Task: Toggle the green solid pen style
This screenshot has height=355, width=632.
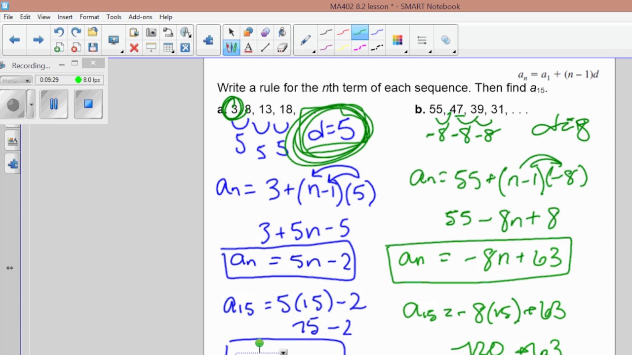Action: pyautogui.click(x=360, y=32)
